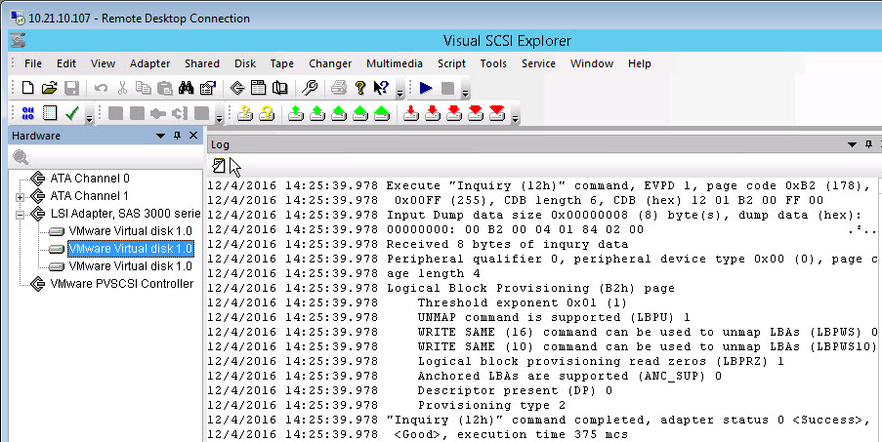Select the third VMware Virtual disk 1.0
Image resolution: width=882 pixels, height=442 pixels.
pos(131,266)
